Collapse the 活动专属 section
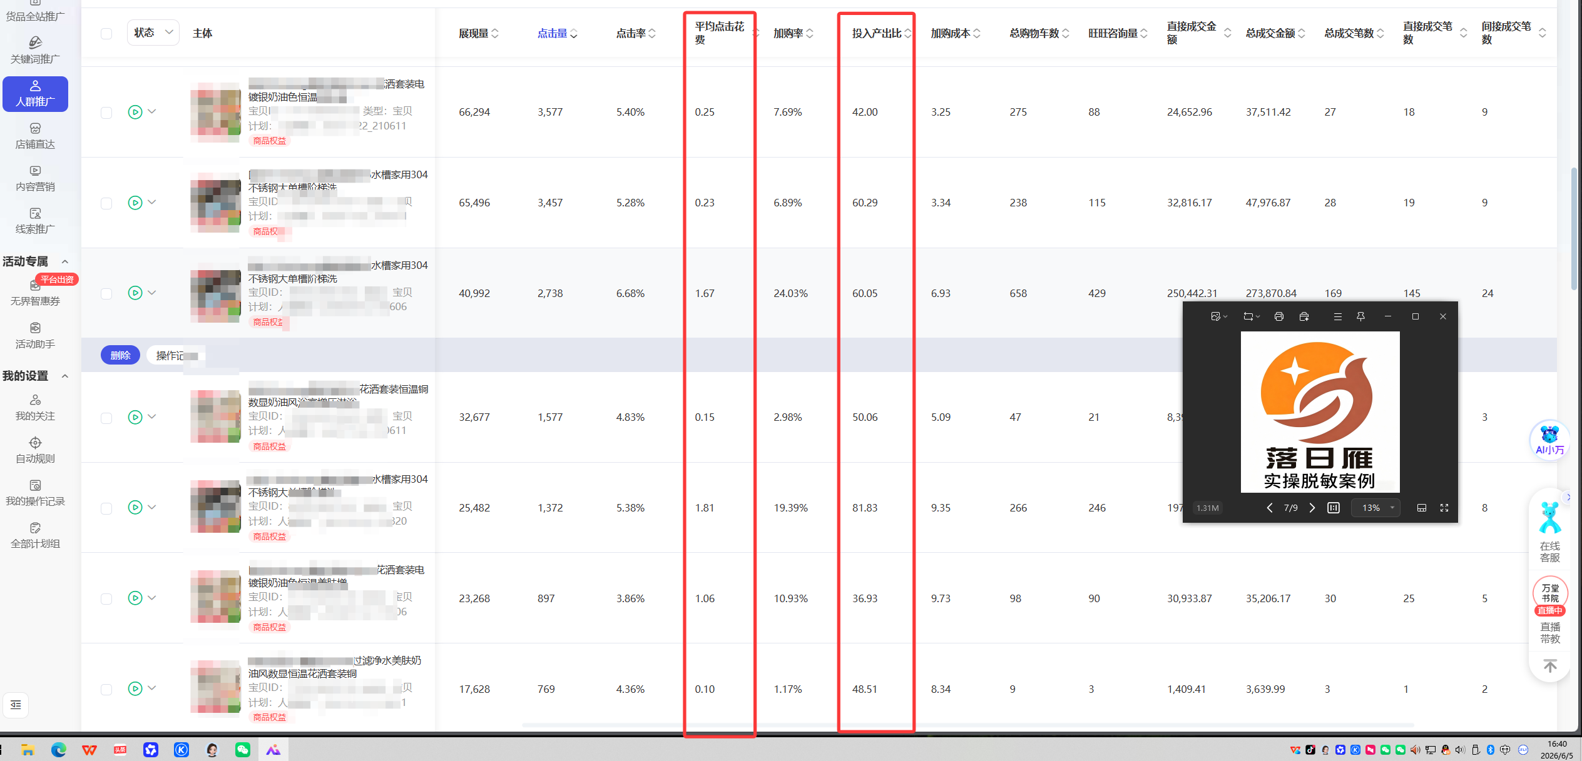This screenshot has width=1582, height=761. coord(64,261)
